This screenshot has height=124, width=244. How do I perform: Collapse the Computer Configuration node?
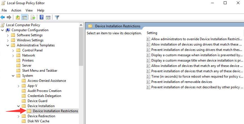tap(3, 30)
